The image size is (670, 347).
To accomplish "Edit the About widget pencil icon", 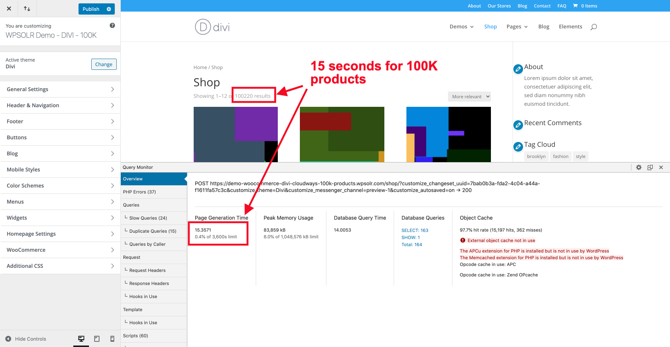I will coord(518,69).
